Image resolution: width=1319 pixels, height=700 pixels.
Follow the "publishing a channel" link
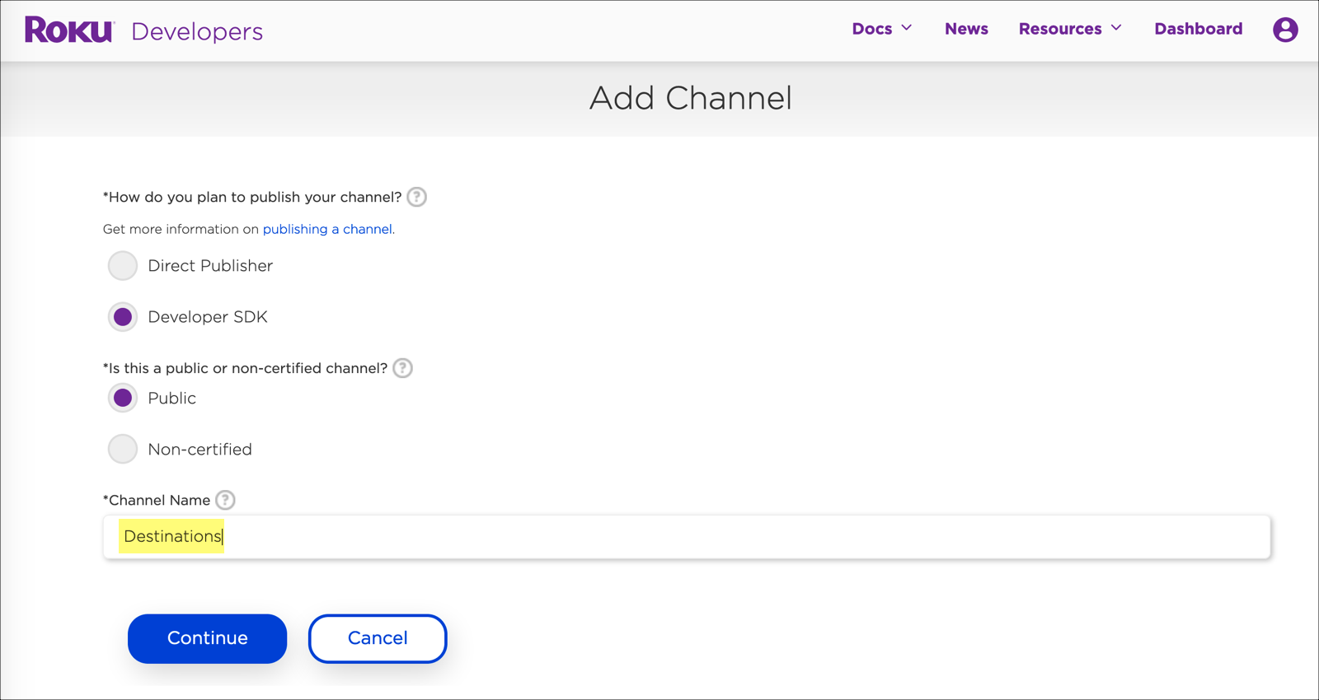click(327, 229)
